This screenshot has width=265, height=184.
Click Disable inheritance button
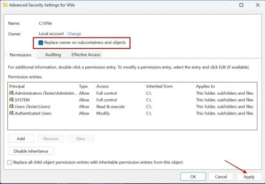pos(31,151)
